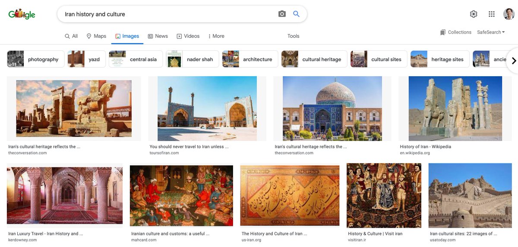Open the History of Iran Wikipedia image
Viewport: 518px width, 247px height.
pos(455,108)
